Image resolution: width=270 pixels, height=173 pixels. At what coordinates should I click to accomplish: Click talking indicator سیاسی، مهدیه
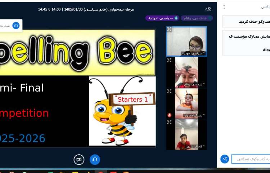(162, 18)
